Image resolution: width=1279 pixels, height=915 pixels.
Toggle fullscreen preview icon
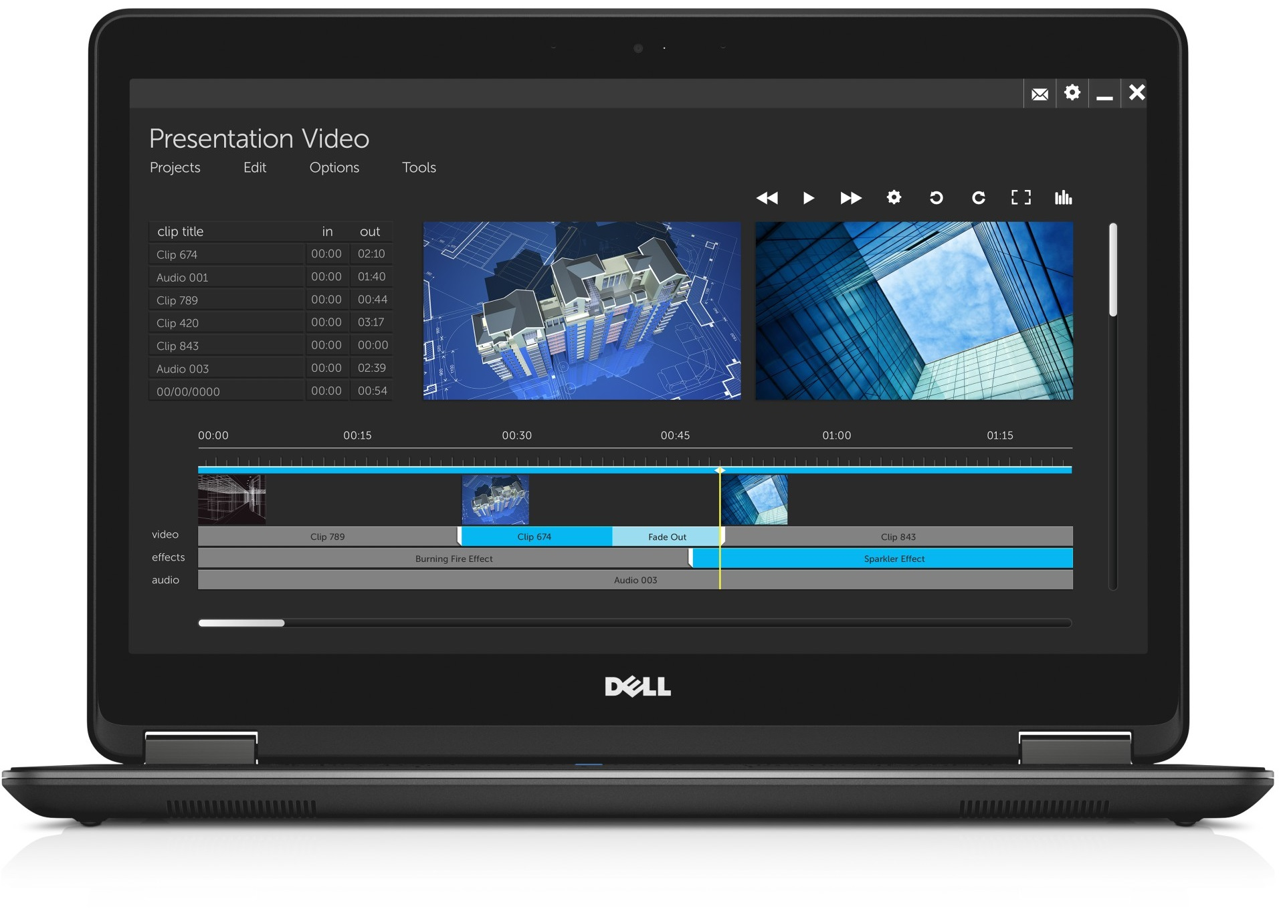click(x=1021, y=197)
